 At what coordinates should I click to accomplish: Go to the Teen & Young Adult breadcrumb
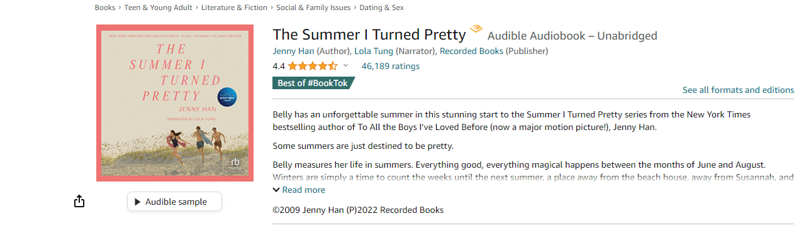click(x=160, y=8)
